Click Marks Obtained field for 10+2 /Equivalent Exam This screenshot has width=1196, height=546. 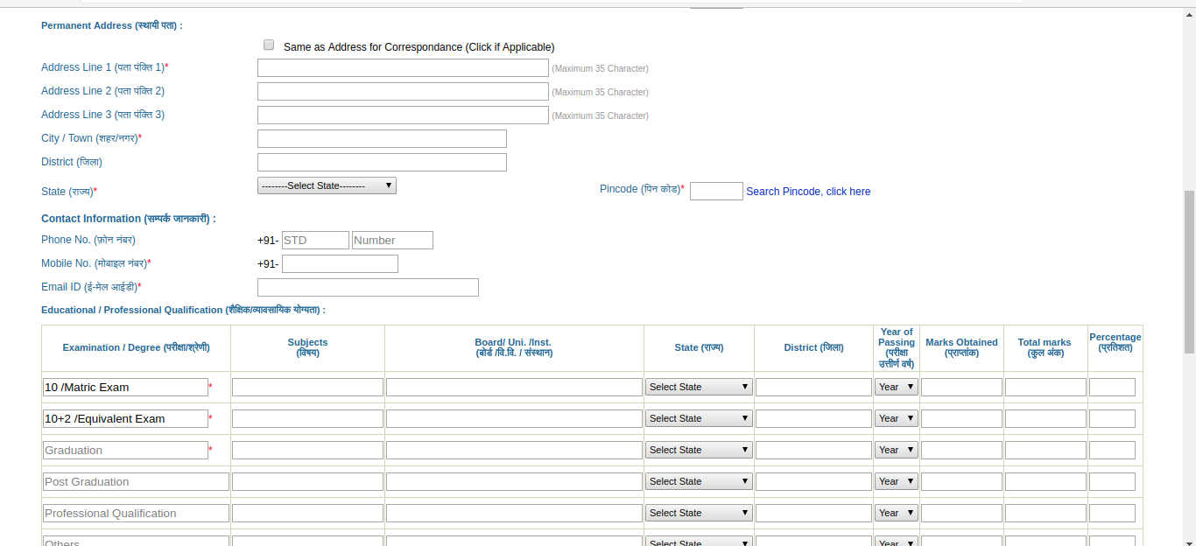pyautogui.click(x=961, y=419)
